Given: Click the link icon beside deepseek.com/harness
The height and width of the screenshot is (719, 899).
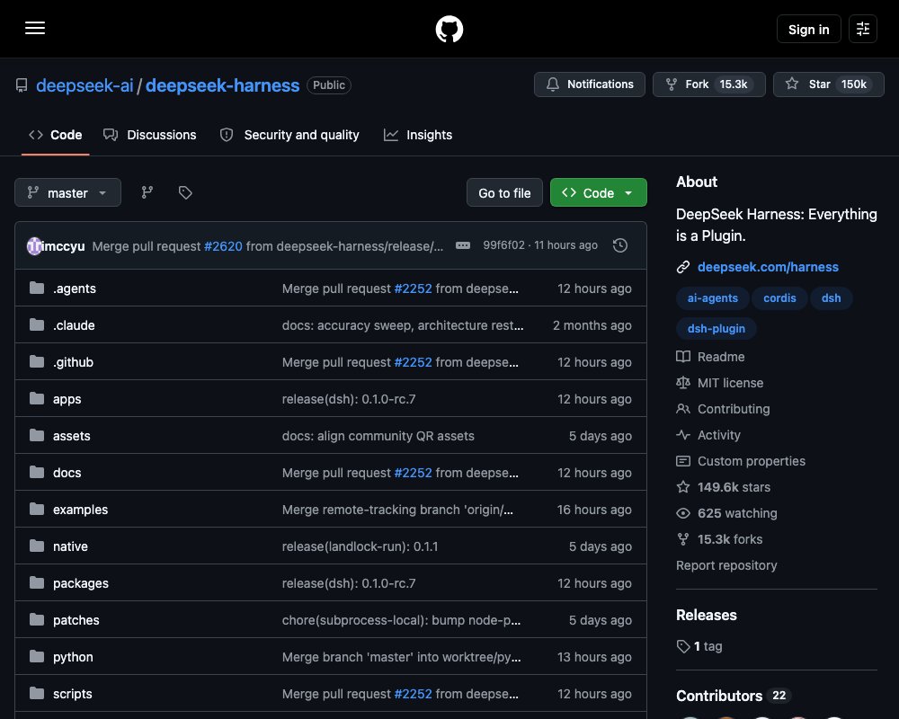Looking at the screenshot, I should (683, 267).
